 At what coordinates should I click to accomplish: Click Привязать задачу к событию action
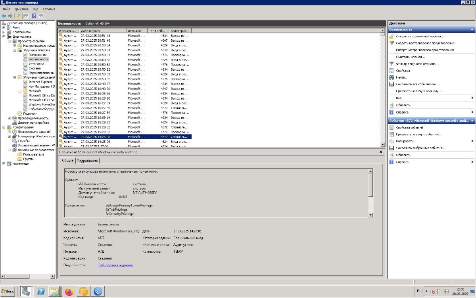pos(419,134)
